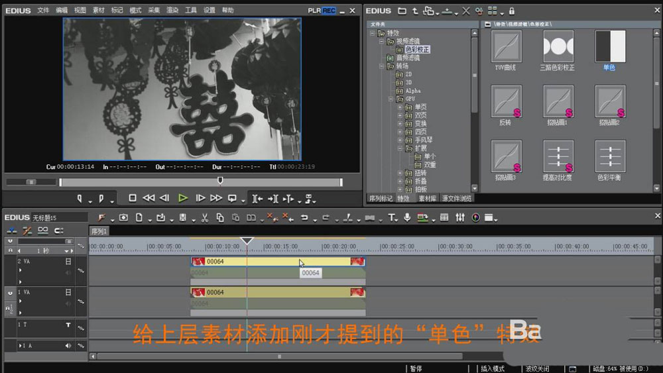Select the YUV曲线 effect thumbnail
The width and height of the screenshot is (663, 373).
pyautogui.click(x=506, y=46)
